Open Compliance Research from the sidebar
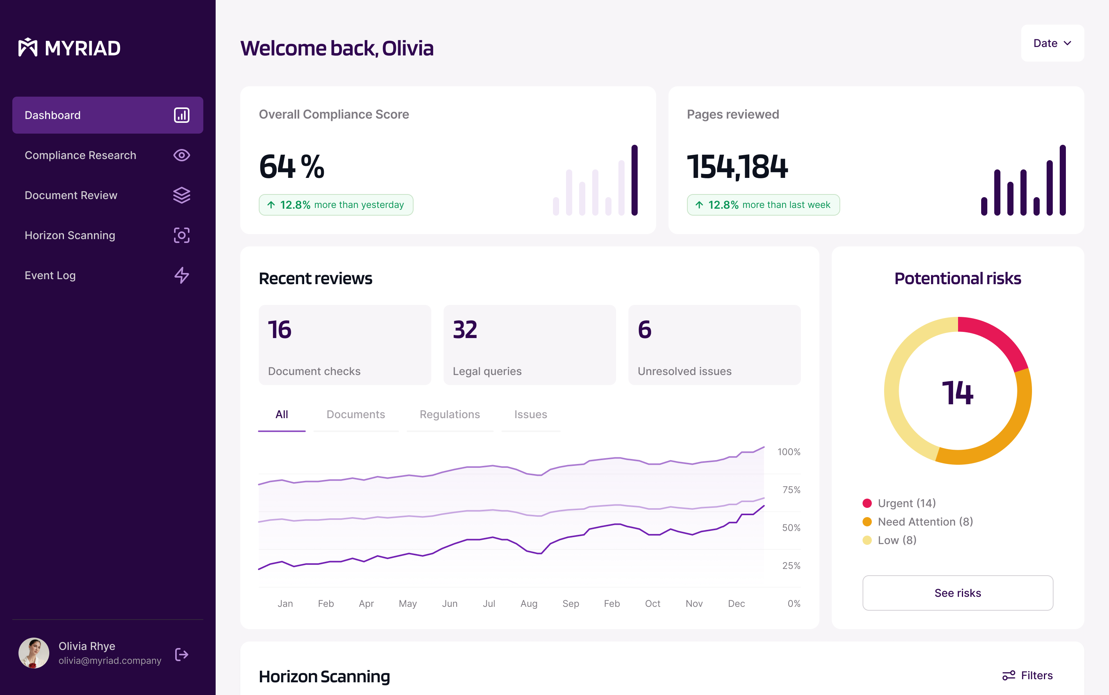 point(80,155)
